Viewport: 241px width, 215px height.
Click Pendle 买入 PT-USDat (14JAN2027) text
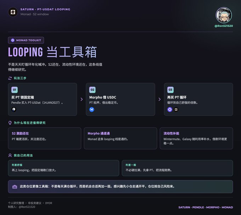(37, 103)
